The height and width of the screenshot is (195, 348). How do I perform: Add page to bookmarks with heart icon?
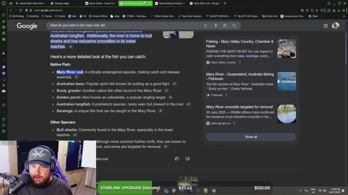(322, 10)
